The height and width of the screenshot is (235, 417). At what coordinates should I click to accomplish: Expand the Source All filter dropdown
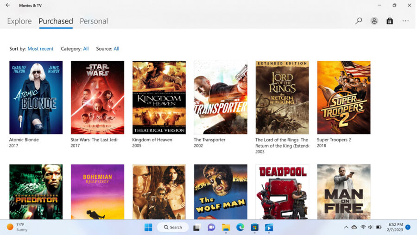click(116, 49)
